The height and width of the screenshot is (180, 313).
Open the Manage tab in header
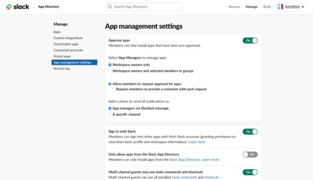[251, 7]
